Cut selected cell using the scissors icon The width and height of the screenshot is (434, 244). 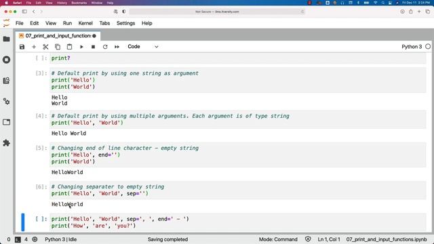pos(45,47)
